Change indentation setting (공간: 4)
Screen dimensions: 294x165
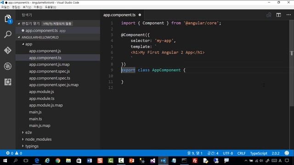213,153
